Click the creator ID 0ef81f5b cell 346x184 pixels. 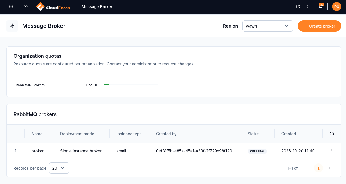click(x=194, y=151)
